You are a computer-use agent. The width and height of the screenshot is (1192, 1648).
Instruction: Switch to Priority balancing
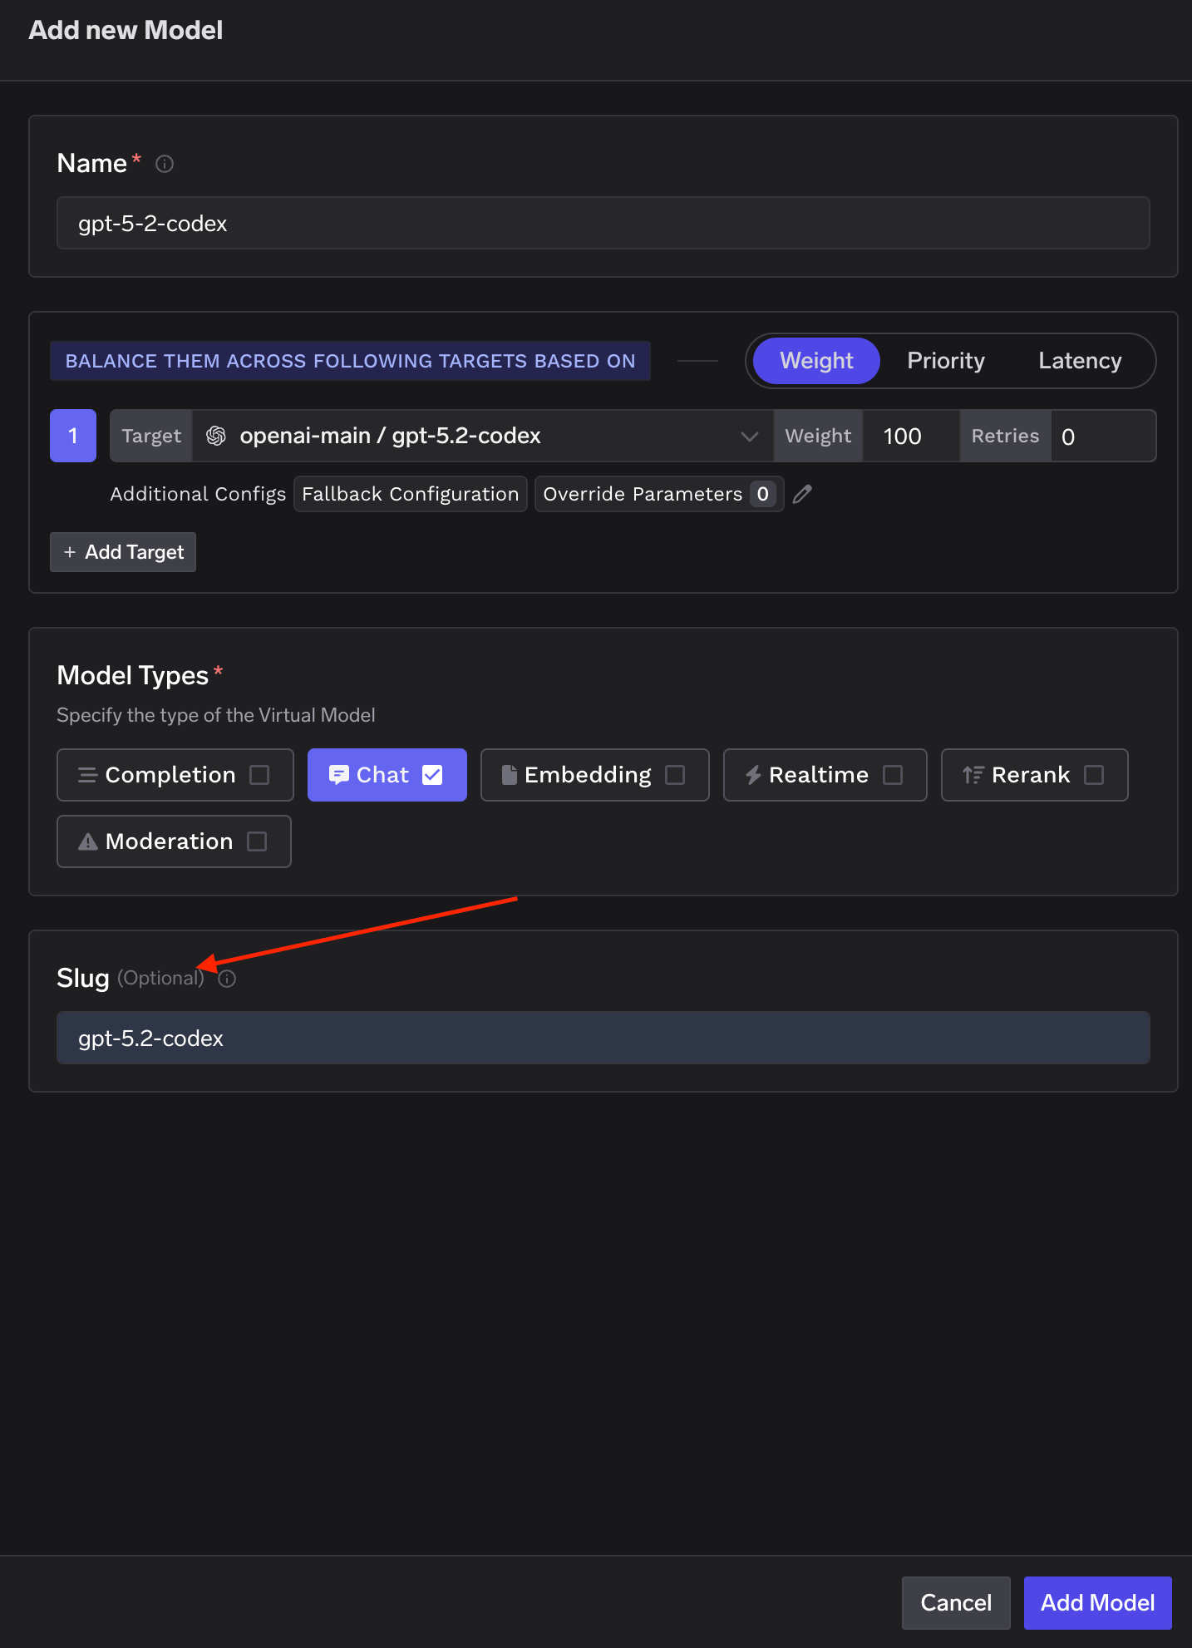tap(946, 361)
